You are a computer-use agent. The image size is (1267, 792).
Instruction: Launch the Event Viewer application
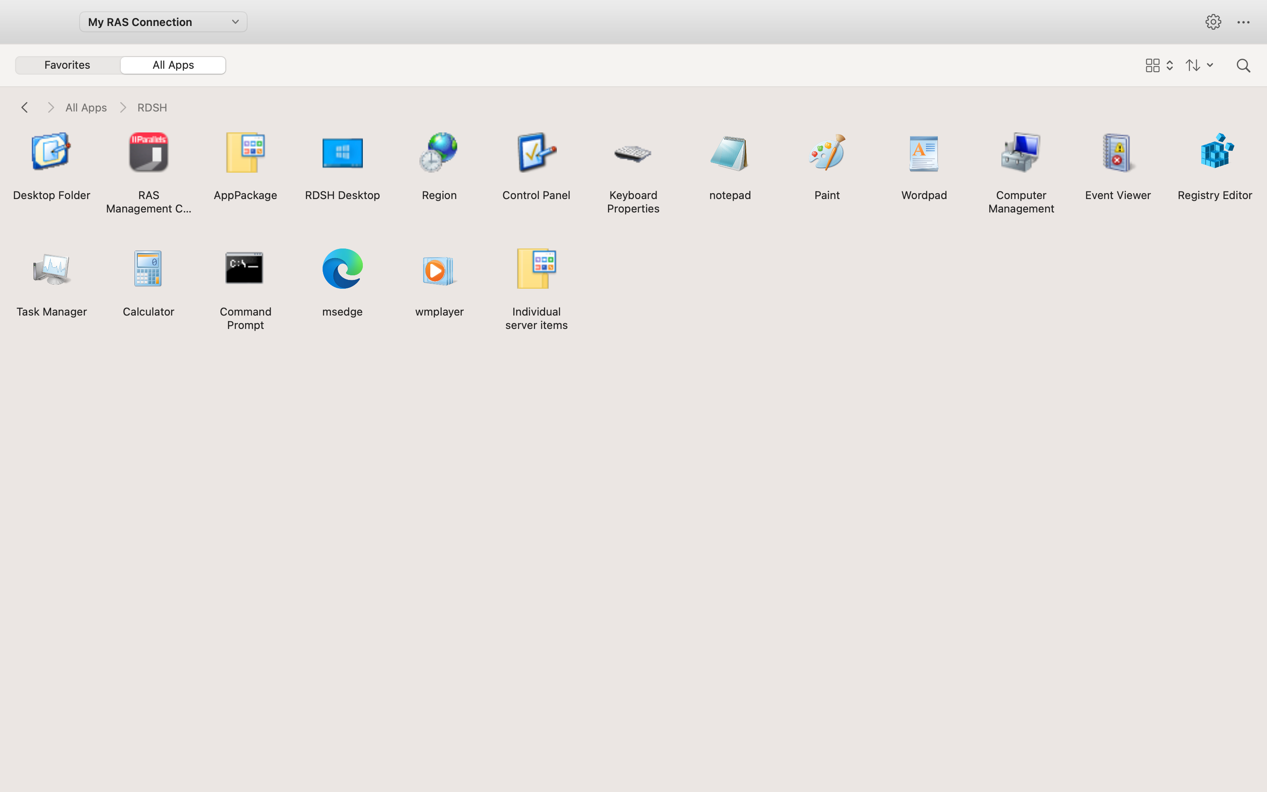1117,153
